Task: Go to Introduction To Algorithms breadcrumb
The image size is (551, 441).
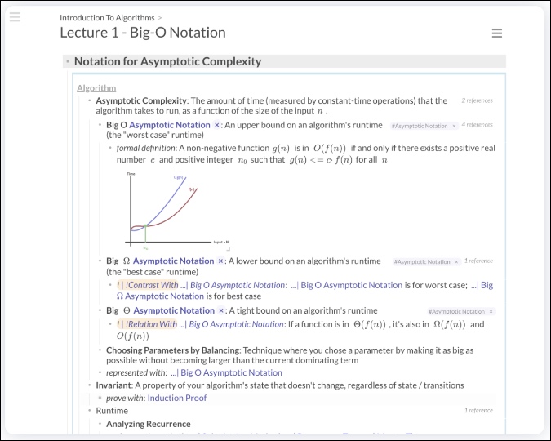Action: click(107, 18)
